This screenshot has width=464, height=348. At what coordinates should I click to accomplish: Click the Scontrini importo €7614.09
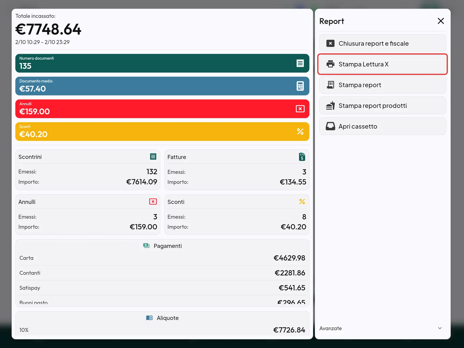tap(142, 182)
